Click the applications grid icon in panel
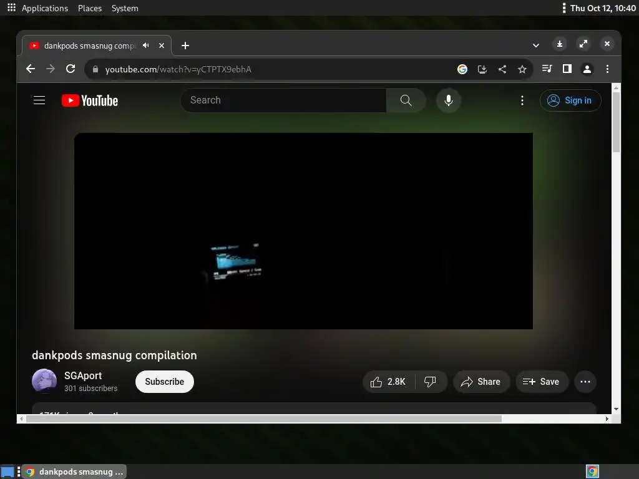The width and height of the screenshot is (639, 479). point(11,7)
